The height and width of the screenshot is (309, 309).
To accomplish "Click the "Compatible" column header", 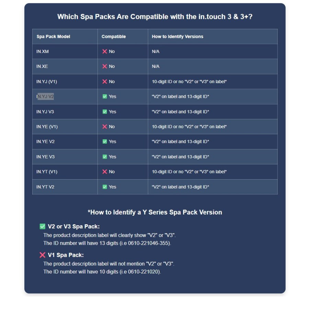I will 114,37.
